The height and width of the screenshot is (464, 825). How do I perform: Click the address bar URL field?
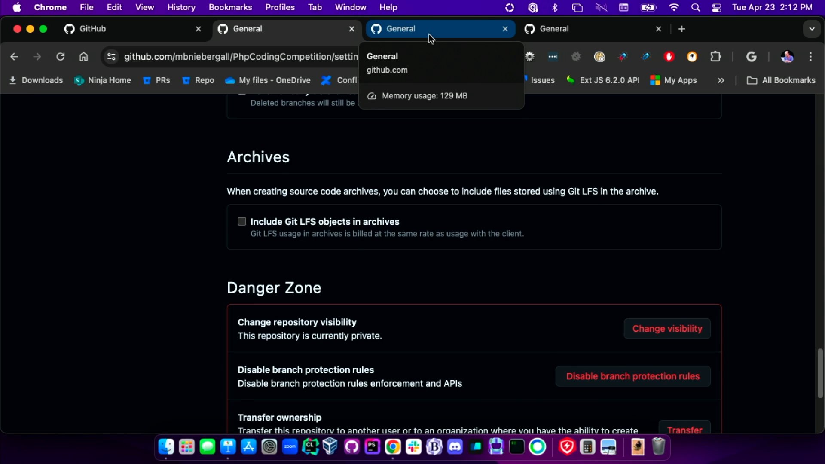pos(241,57)
